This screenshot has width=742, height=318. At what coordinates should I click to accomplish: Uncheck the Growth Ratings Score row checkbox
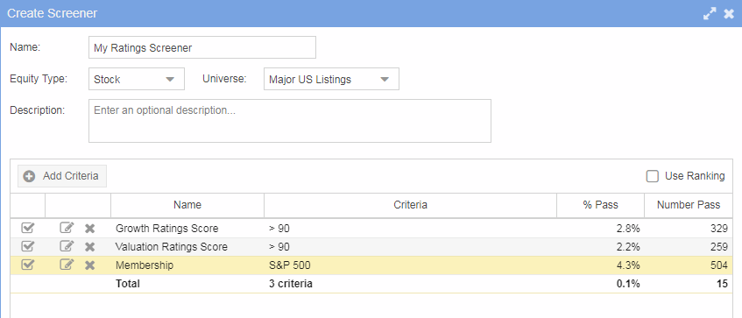(28, 228)
